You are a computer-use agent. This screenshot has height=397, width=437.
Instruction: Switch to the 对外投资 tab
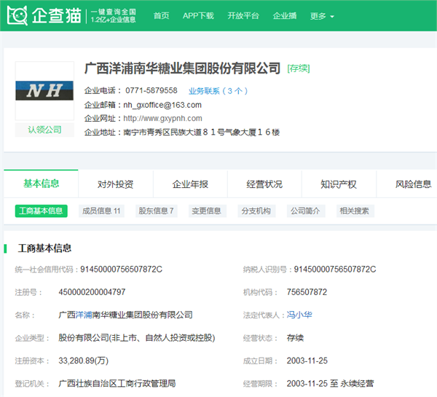(115, 184)
